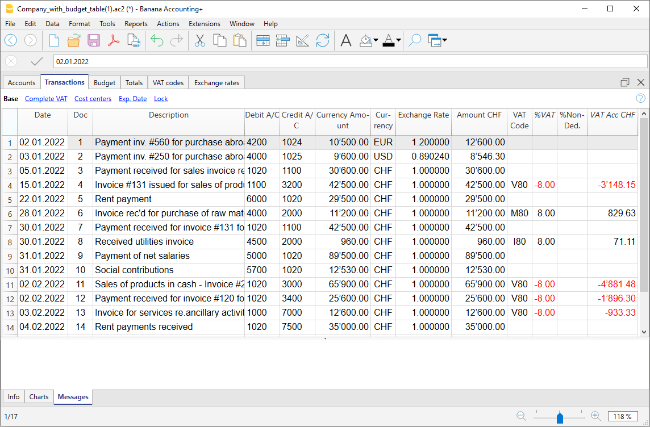Recalculate totals with the refresh icon
Image resolution: width=650 pixels, height=427 pixels.
pyautogui.click(x=323, y=40)
